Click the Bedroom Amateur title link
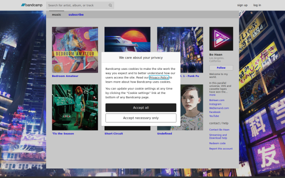285x178 pixels. pyautogui.click(x=65, y=76)
